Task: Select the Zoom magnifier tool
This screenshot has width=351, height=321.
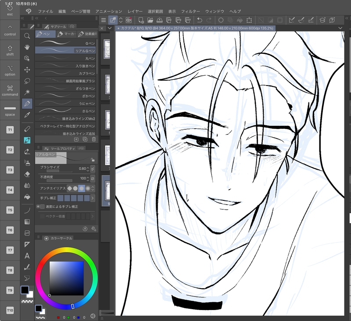Action: (27, 36)
